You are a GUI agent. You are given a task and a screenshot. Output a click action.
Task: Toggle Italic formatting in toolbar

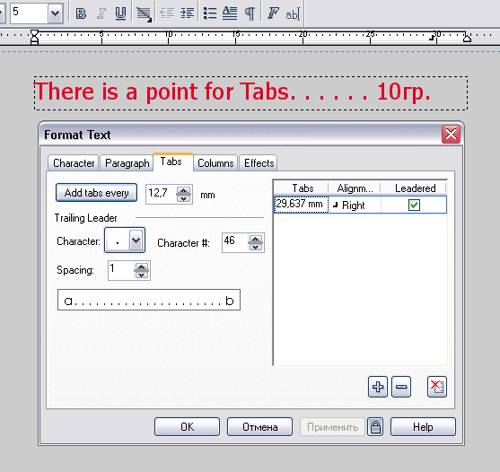[101, 13]
